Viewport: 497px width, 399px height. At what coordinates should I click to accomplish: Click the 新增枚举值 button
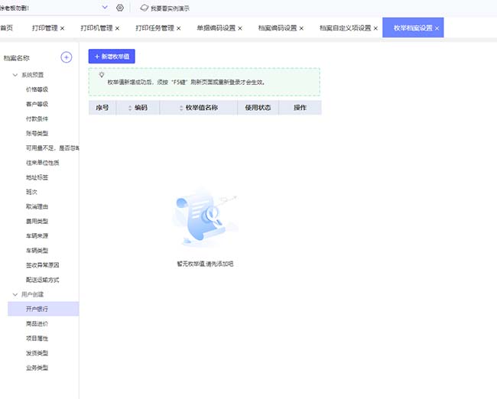(112, 57)
